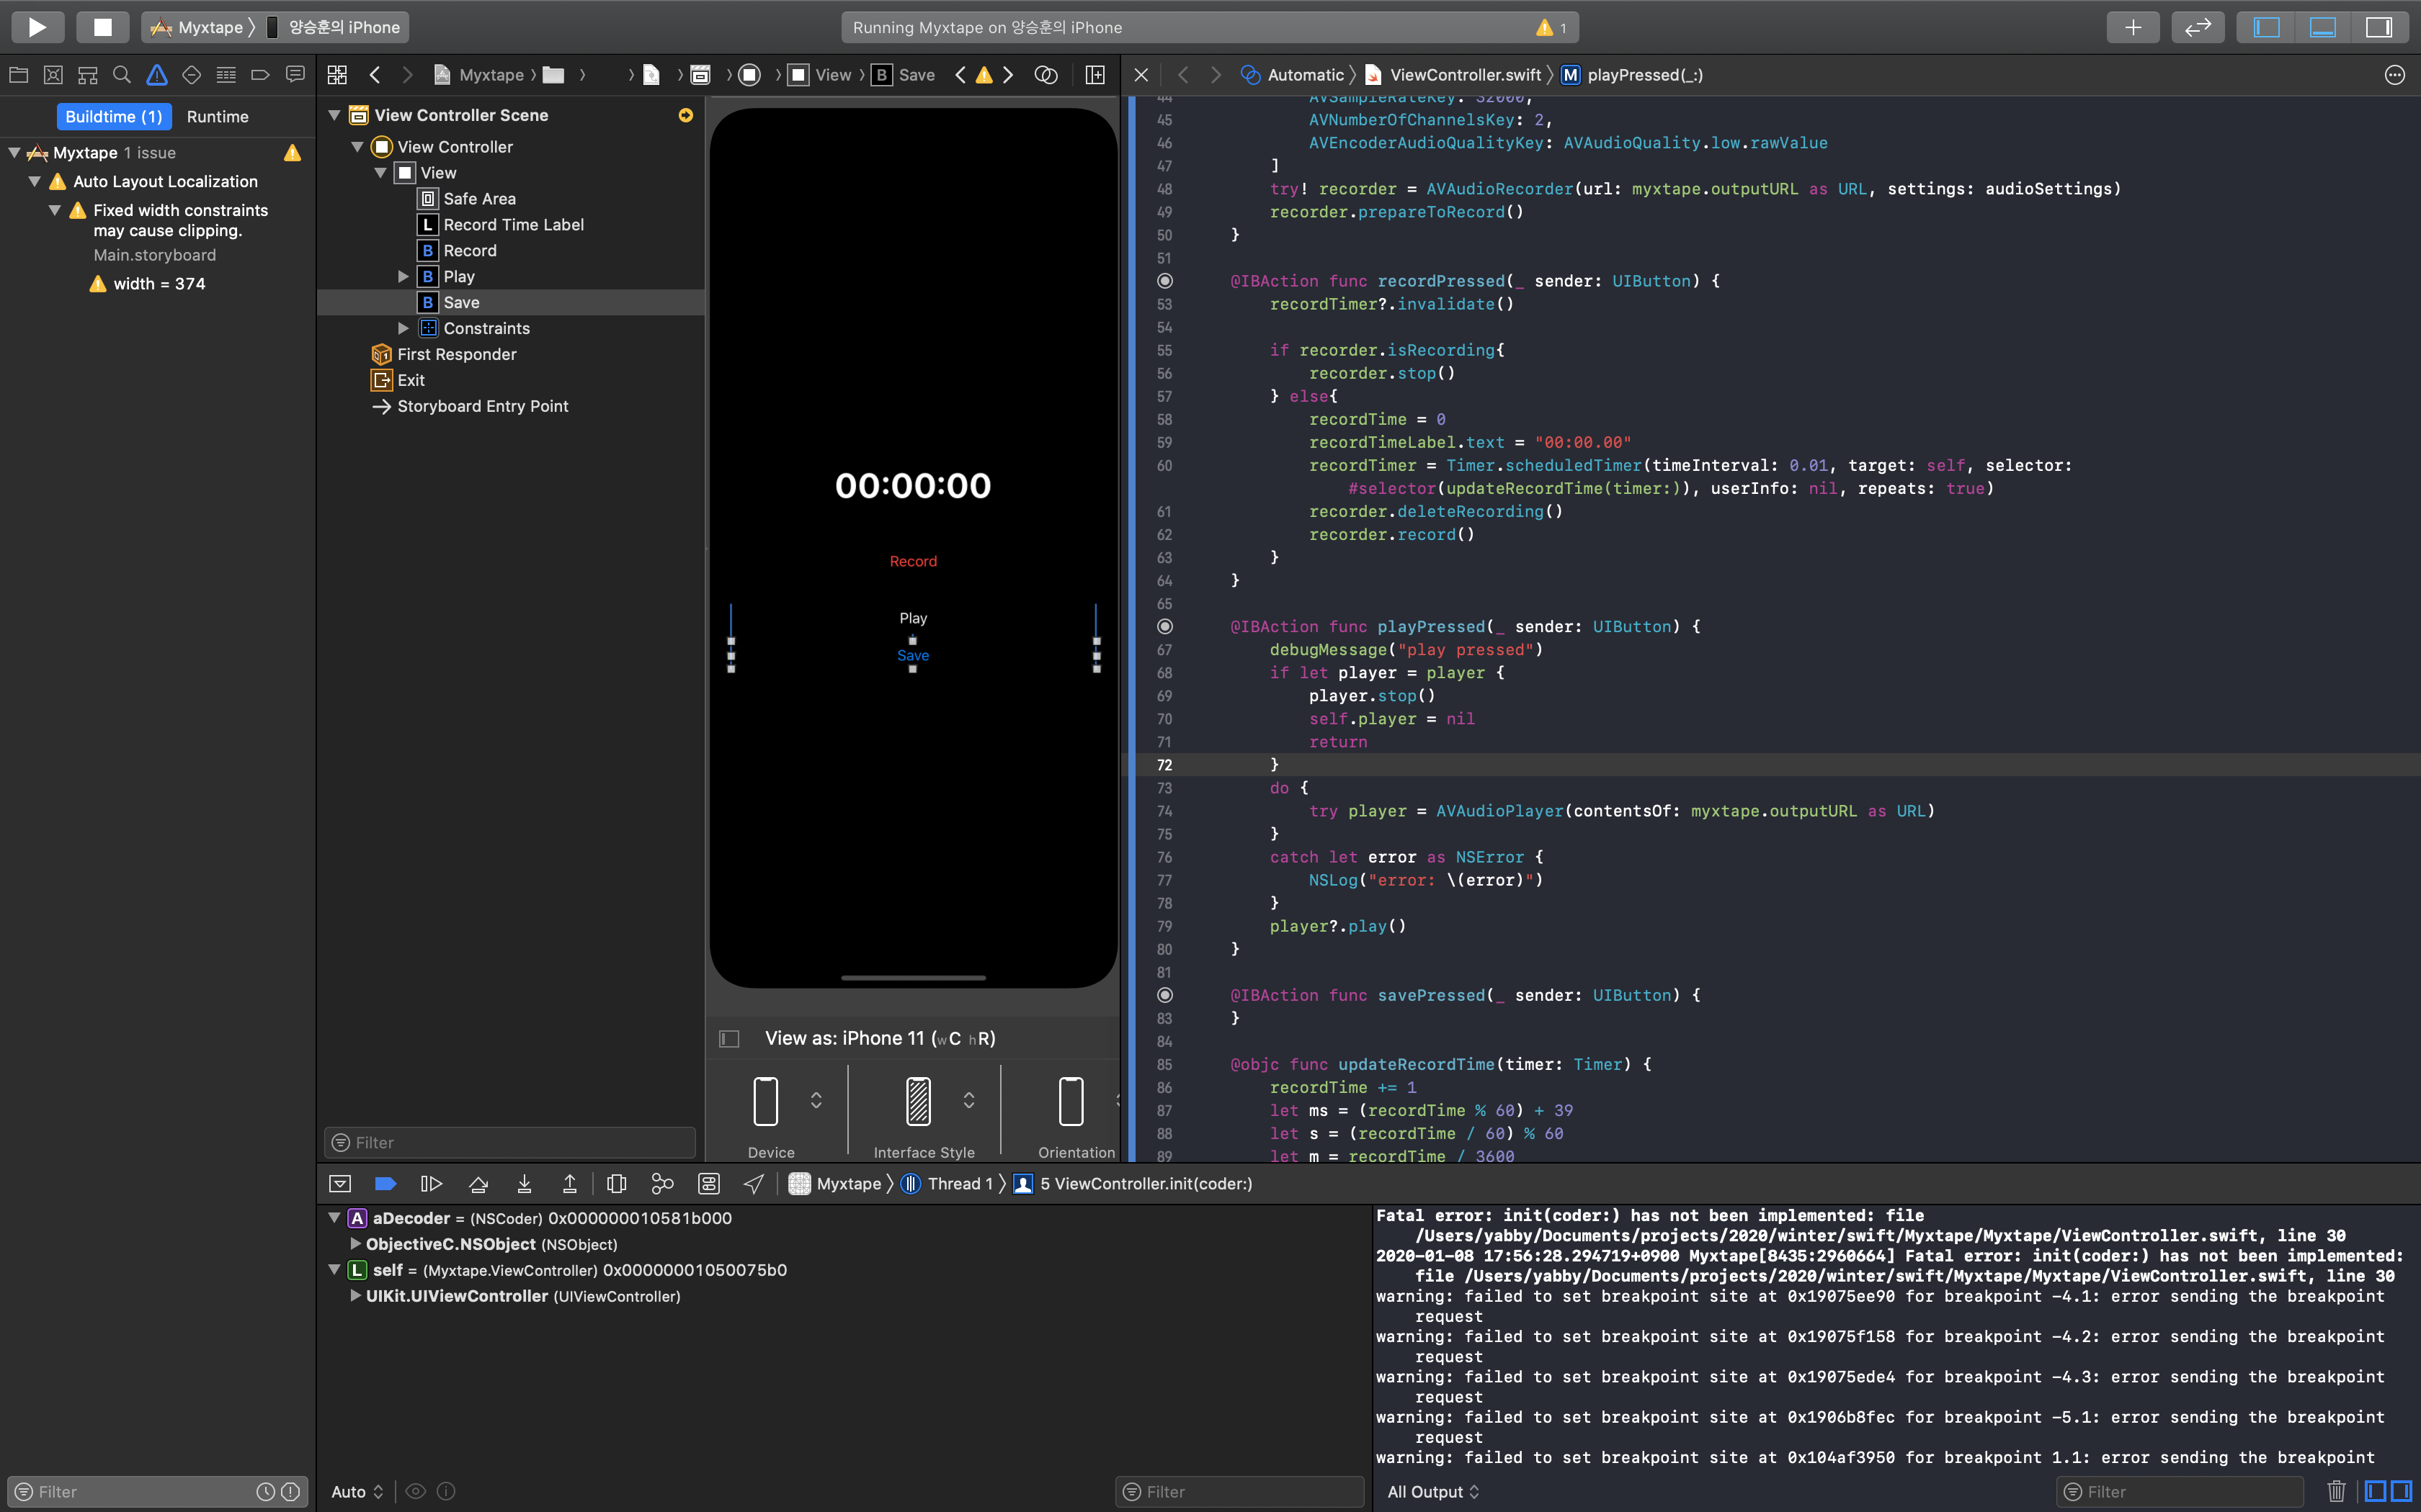Clear the console with trash icon
Screen dimensions: 2421x1512
click(x=2336, y=1491)
